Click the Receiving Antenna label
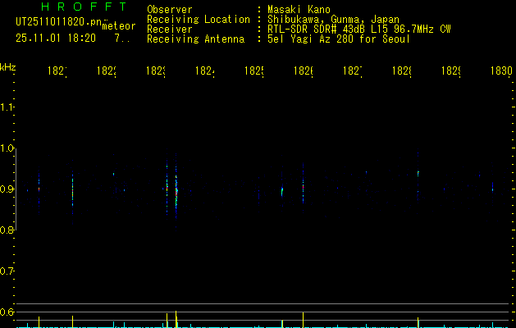The image size is (516, 328). click(x=195, y=39)
